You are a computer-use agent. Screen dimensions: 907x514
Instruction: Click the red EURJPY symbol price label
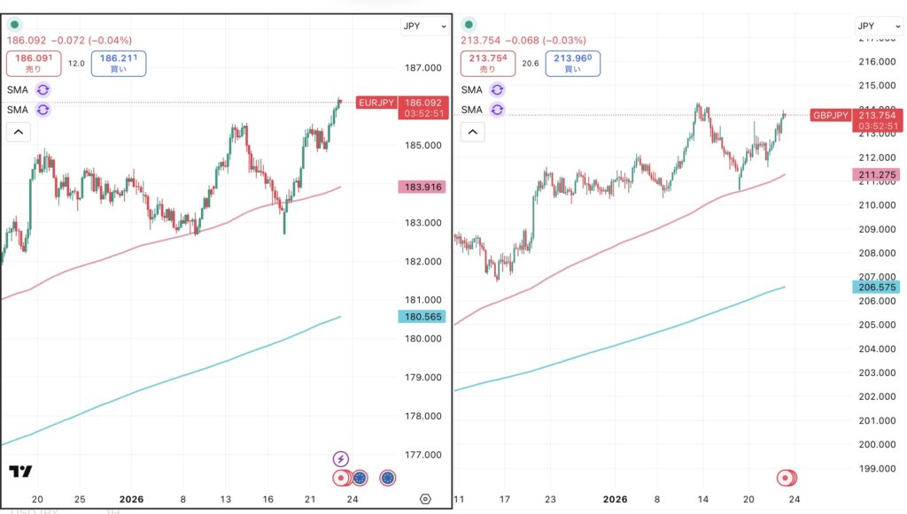[x=376, y=103]
